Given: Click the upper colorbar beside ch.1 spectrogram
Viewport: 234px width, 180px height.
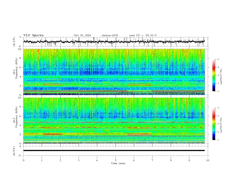Looking at the screenshot, I should [214, 75].
